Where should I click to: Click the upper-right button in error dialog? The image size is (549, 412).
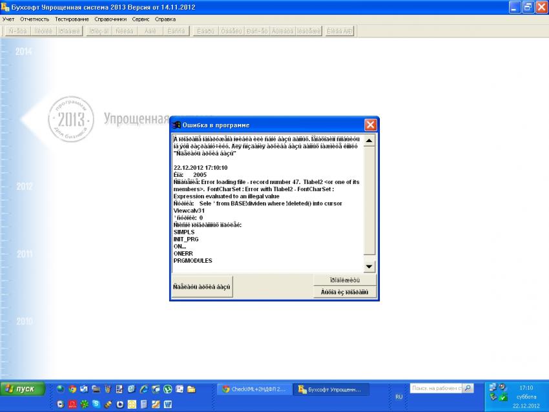click(344, 280)
